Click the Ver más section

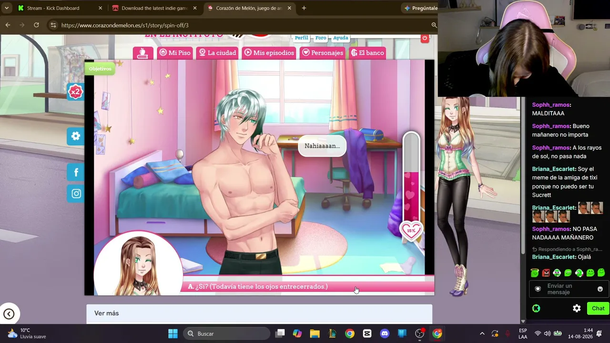(x=259, y=313)
